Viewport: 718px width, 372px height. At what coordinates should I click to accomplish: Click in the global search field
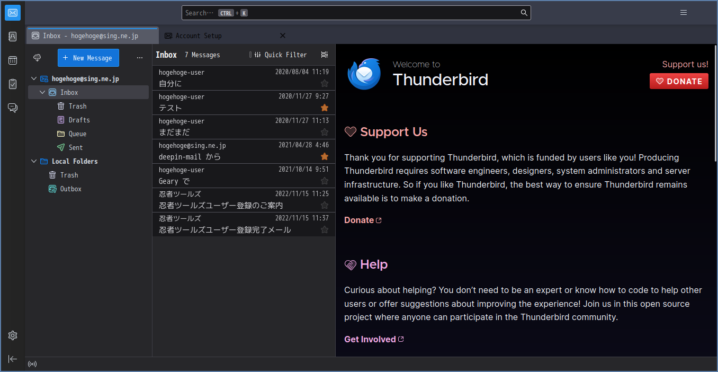click(356, 13)
